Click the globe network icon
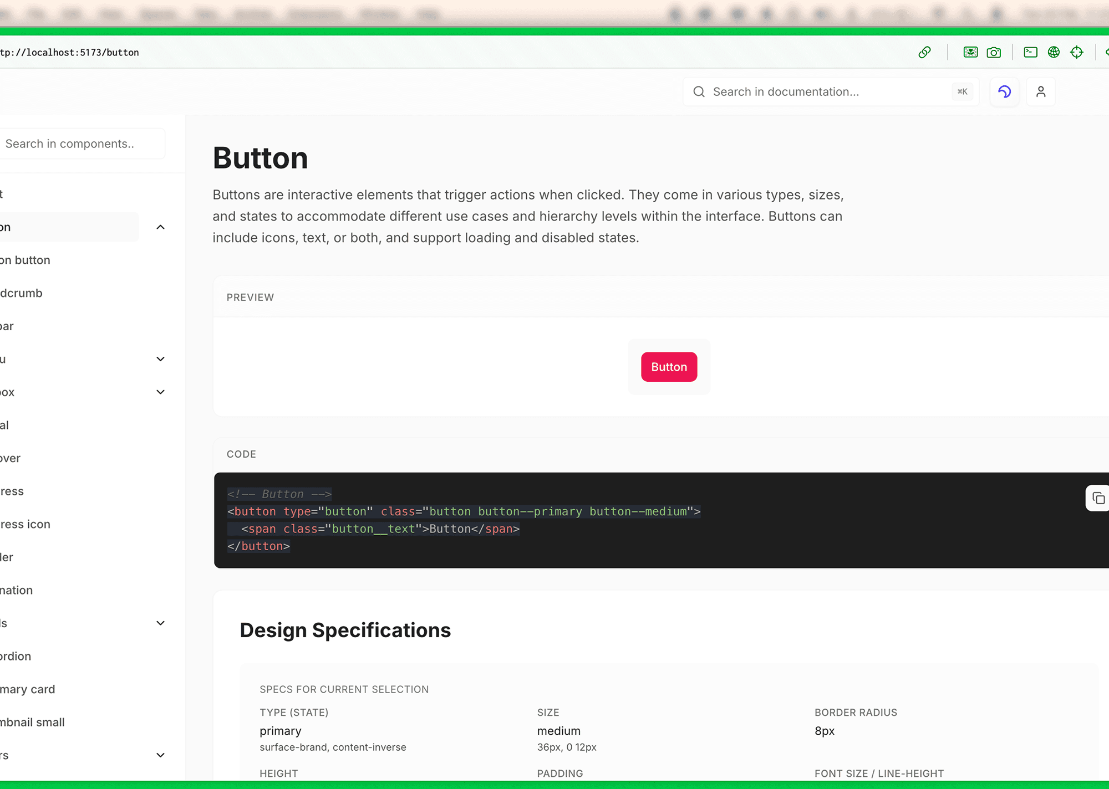This screenshot has height=789, width=1109. tap(1054, 52)
